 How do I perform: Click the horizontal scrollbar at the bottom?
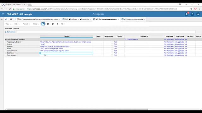77,110
